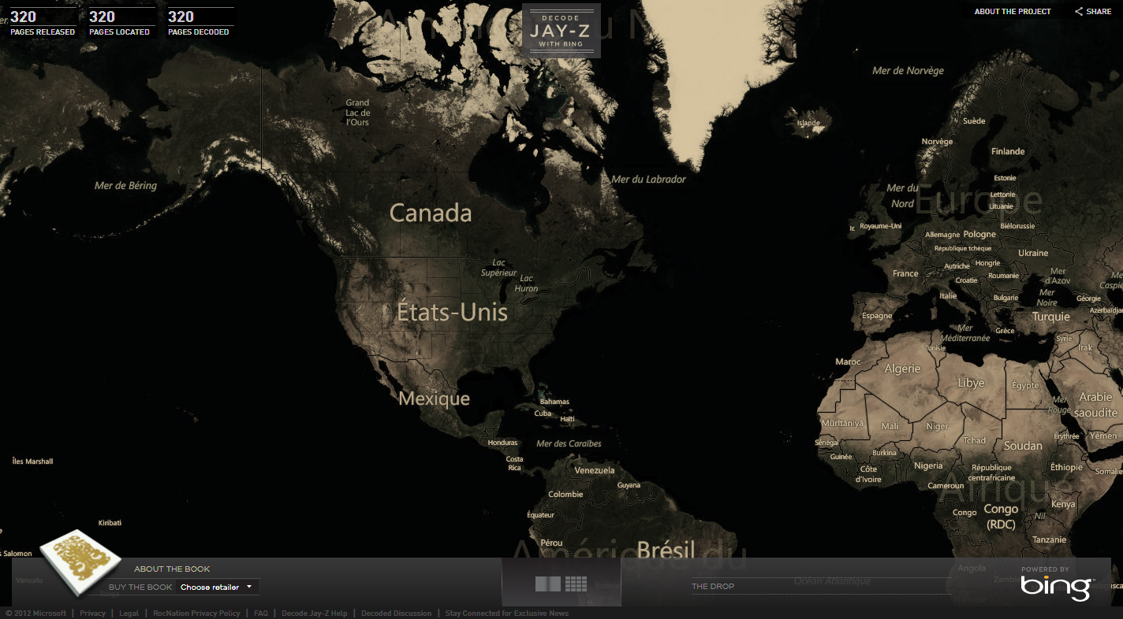Click the Kiribati map label
Image resolution: width=1123 pixels, height=619 pixels.
110,523
